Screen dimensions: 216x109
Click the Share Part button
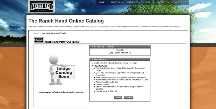coord(129,98)
